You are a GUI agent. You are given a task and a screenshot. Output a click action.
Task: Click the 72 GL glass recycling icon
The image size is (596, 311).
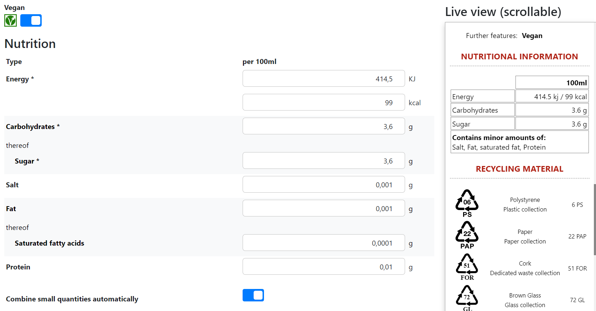pos(467,298)
